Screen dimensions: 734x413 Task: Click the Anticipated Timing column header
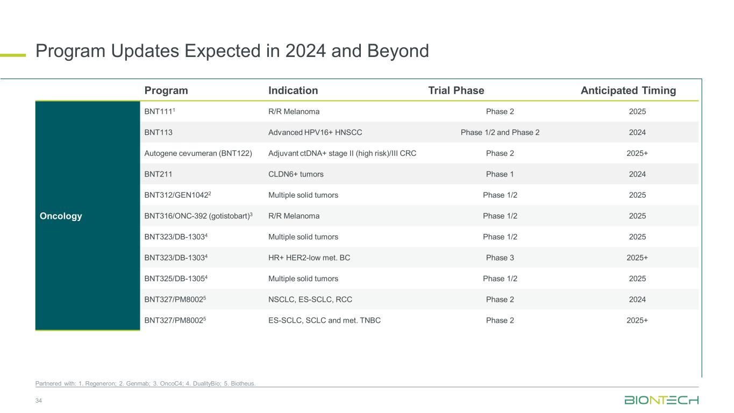pyautogui.click(x=628, y=90)
